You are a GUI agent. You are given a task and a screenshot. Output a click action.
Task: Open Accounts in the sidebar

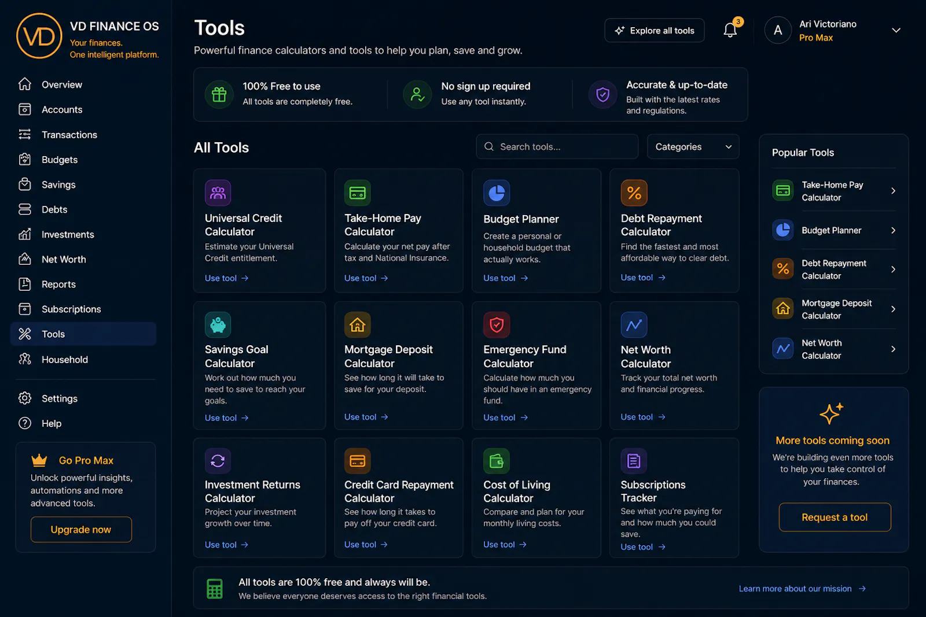(x=83, y=109)
